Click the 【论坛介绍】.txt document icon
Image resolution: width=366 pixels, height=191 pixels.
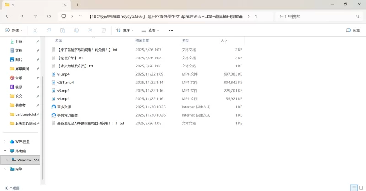(x=54, y=58)
